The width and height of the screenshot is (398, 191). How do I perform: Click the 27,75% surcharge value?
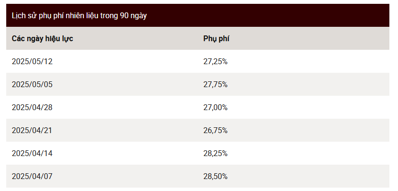pos(215,84)
